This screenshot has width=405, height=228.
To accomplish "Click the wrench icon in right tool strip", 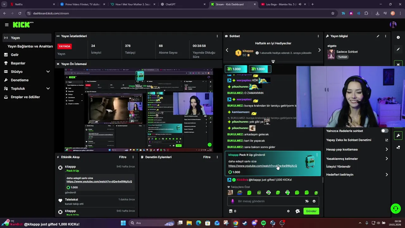I will (x=398, y=136).
